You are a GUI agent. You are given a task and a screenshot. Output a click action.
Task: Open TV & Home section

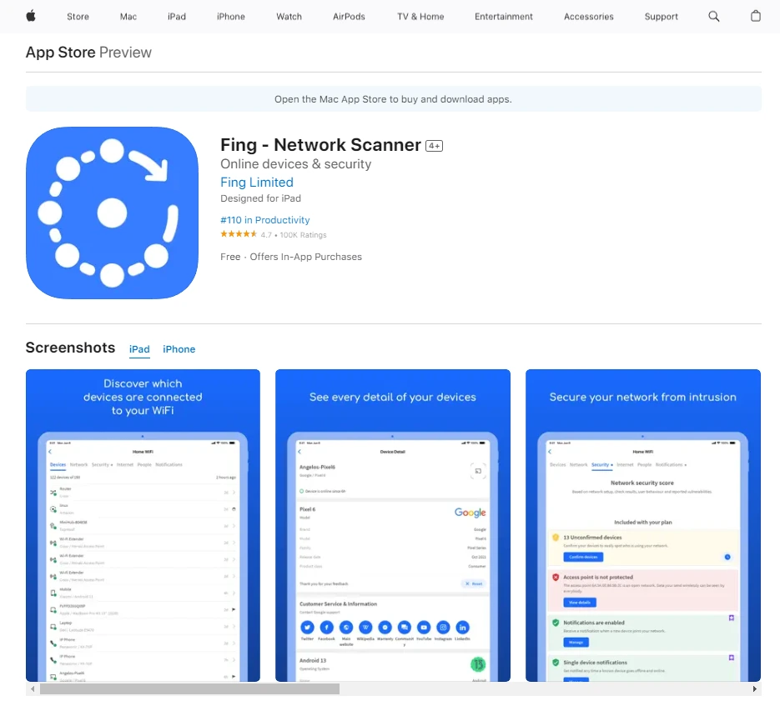pos(420,17)
